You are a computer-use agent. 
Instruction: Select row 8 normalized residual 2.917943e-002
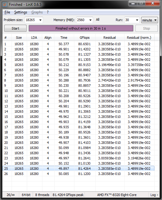139,80
